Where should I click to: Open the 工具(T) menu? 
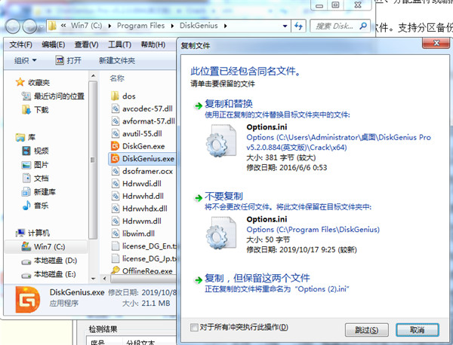[x=119, y=44]
